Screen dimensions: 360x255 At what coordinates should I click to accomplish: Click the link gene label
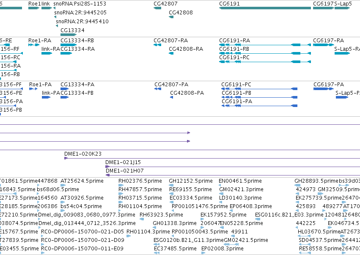[x=46, y=4]
